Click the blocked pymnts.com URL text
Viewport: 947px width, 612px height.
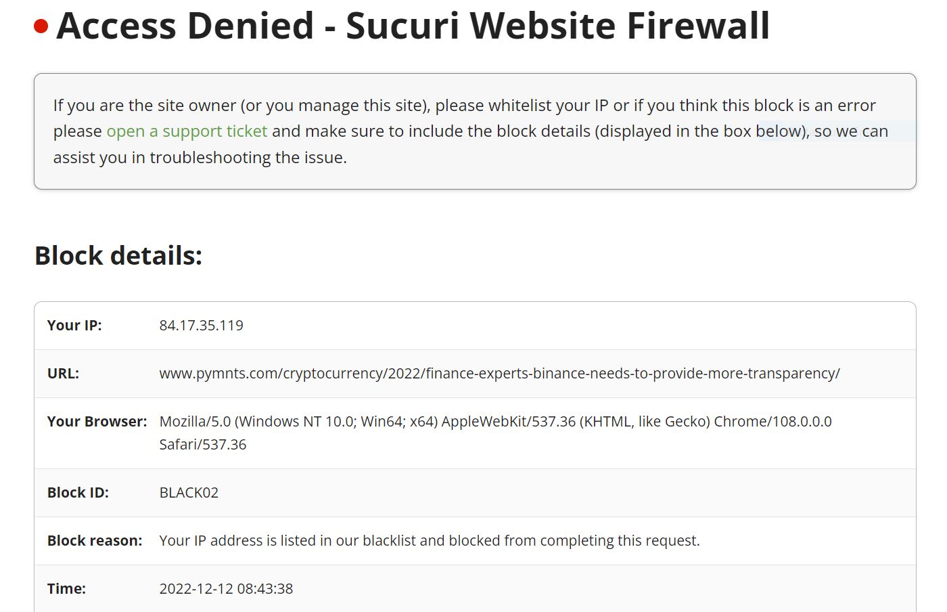point(499,374)
